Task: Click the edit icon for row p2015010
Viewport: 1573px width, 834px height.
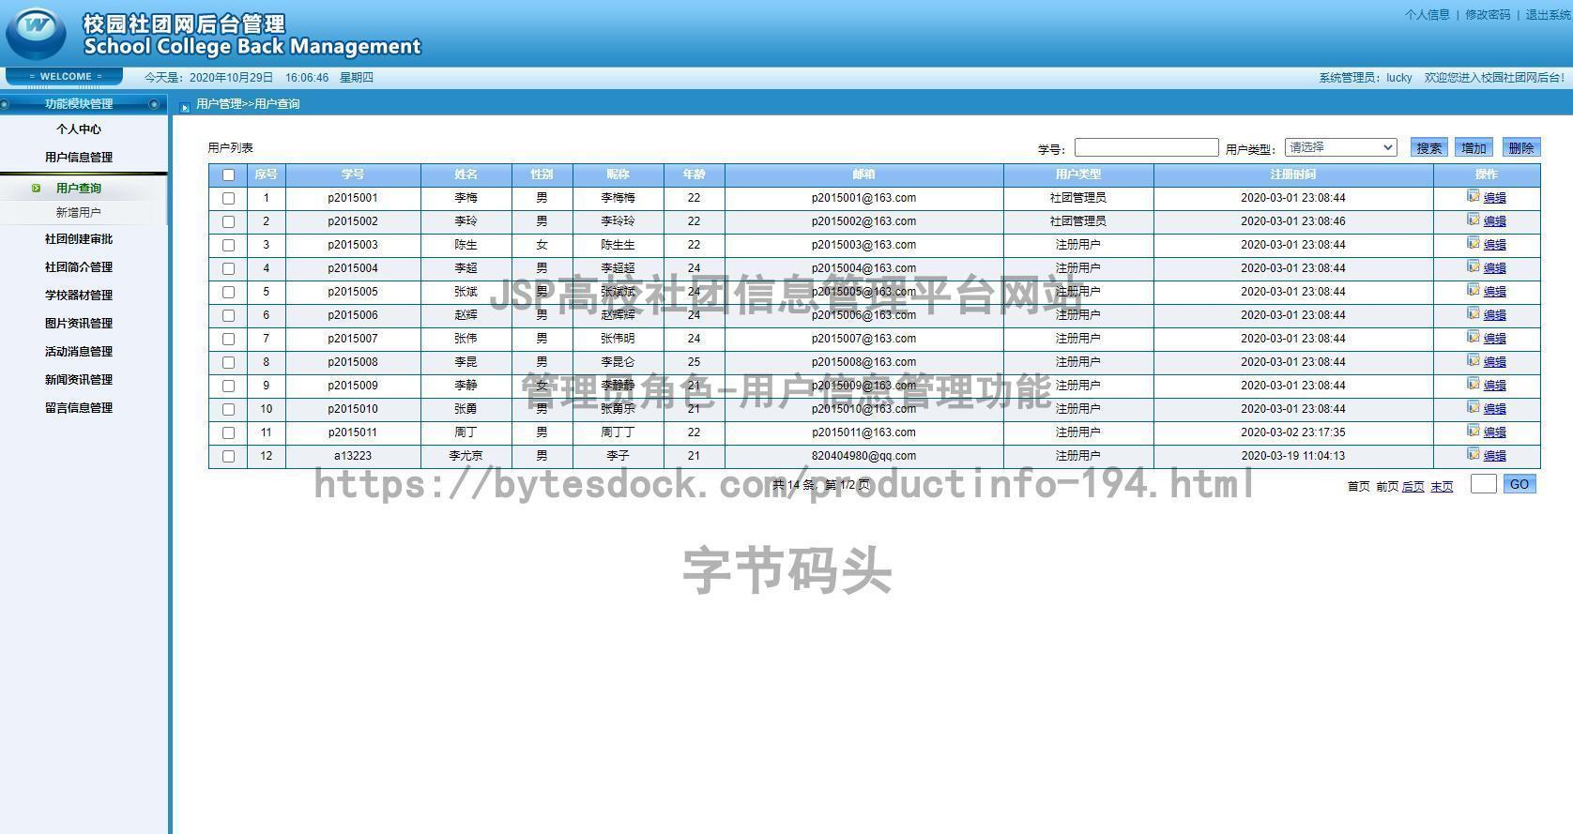Action: [1473, 407]
